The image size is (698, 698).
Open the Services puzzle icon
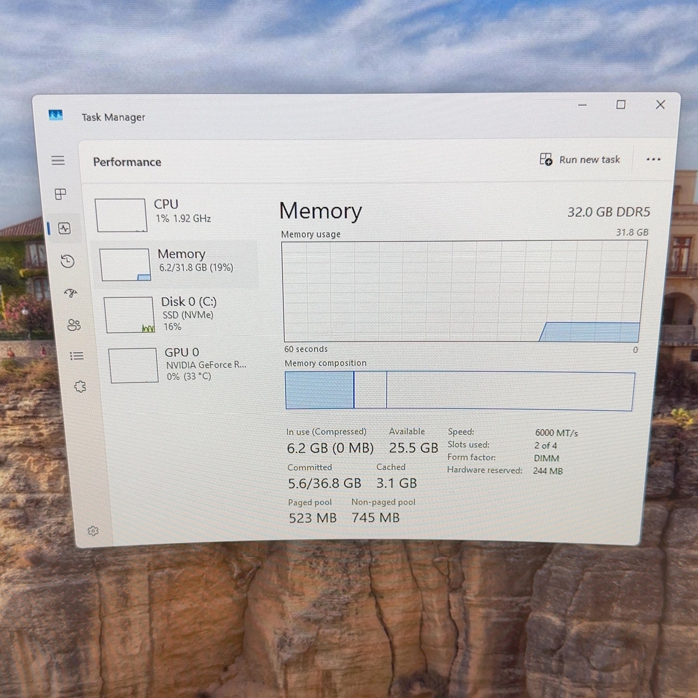81,386
